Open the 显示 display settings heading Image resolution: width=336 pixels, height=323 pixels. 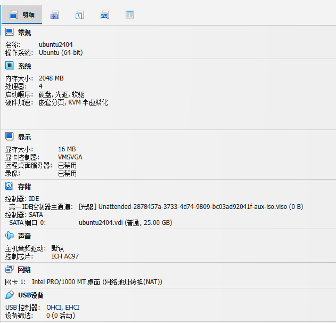coord(24,137)
